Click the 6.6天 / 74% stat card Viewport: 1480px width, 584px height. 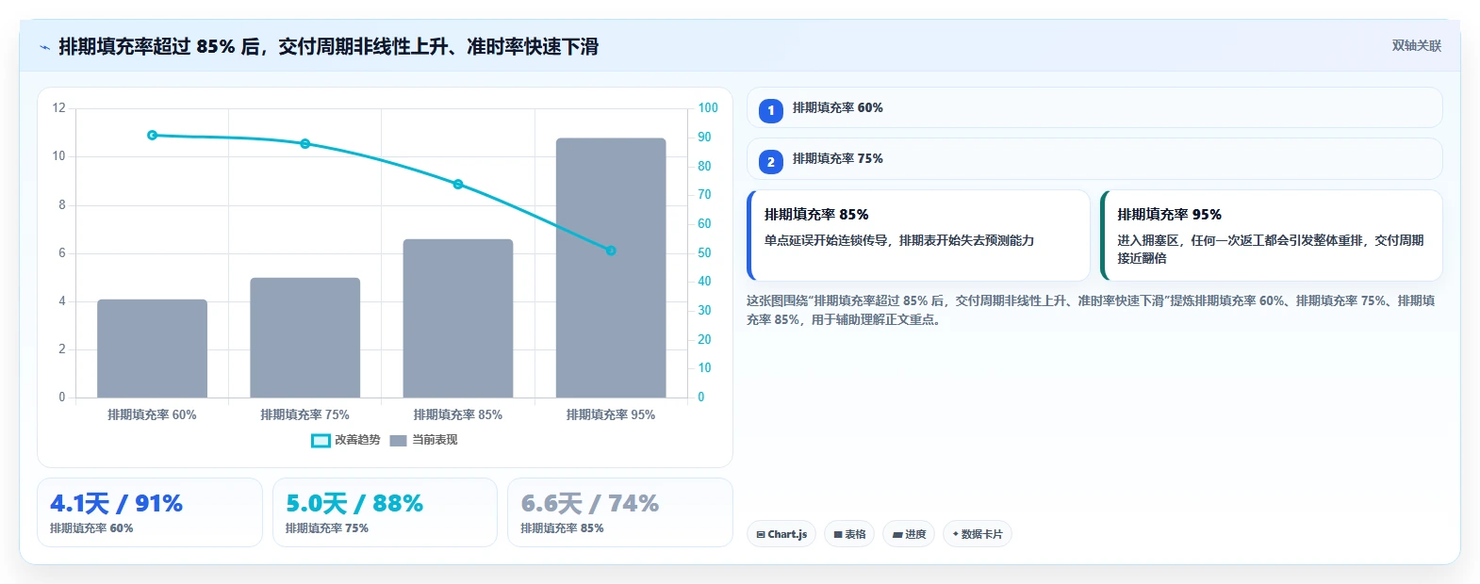coord(620,512)
